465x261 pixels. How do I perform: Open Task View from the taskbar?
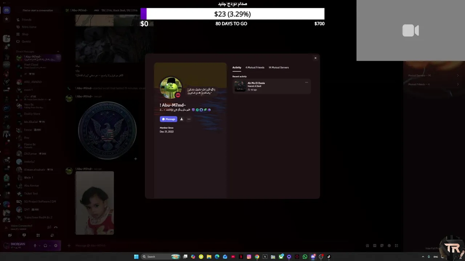(x=185, y=257)
